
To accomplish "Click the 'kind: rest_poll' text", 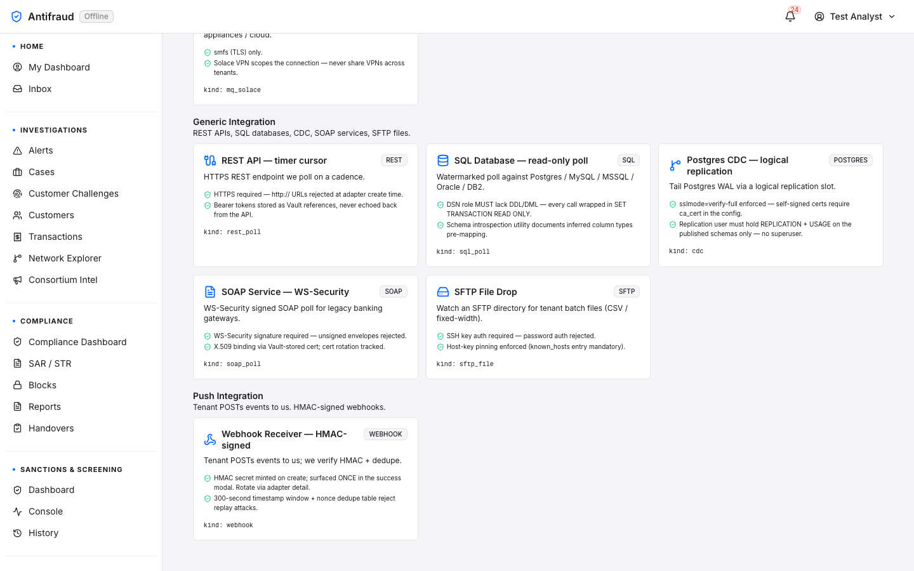I will [232, 232].
